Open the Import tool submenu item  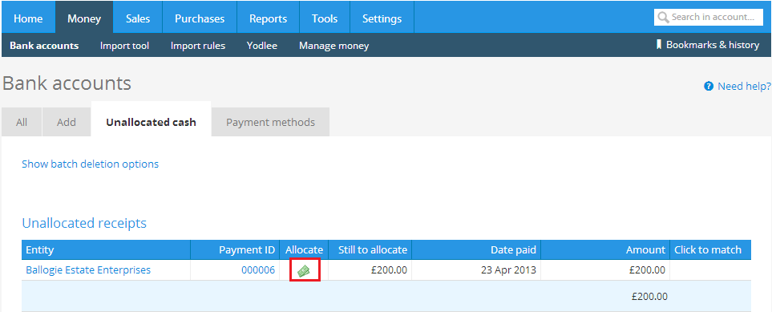coord(124,46)
